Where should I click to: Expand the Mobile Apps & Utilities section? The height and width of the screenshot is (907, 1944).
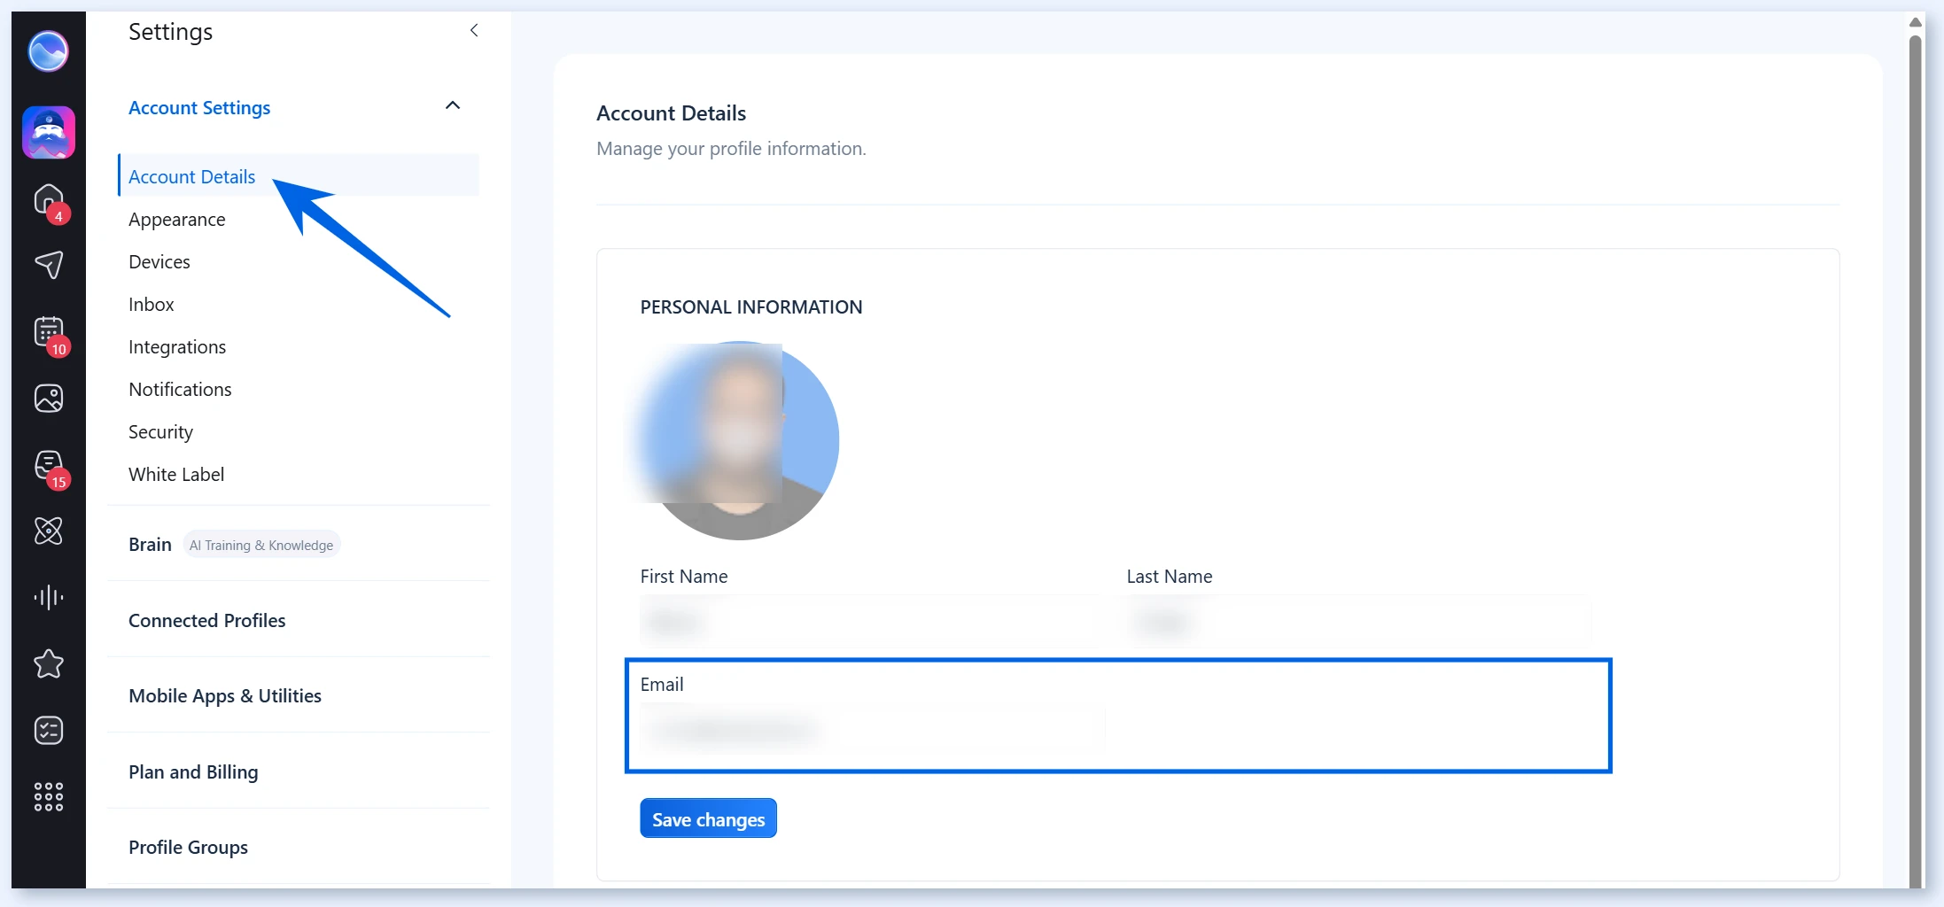(299, 695)
